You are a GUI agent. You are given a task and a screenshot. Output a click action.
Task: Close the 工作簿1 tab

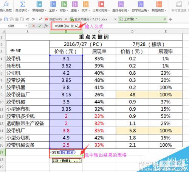165,19
